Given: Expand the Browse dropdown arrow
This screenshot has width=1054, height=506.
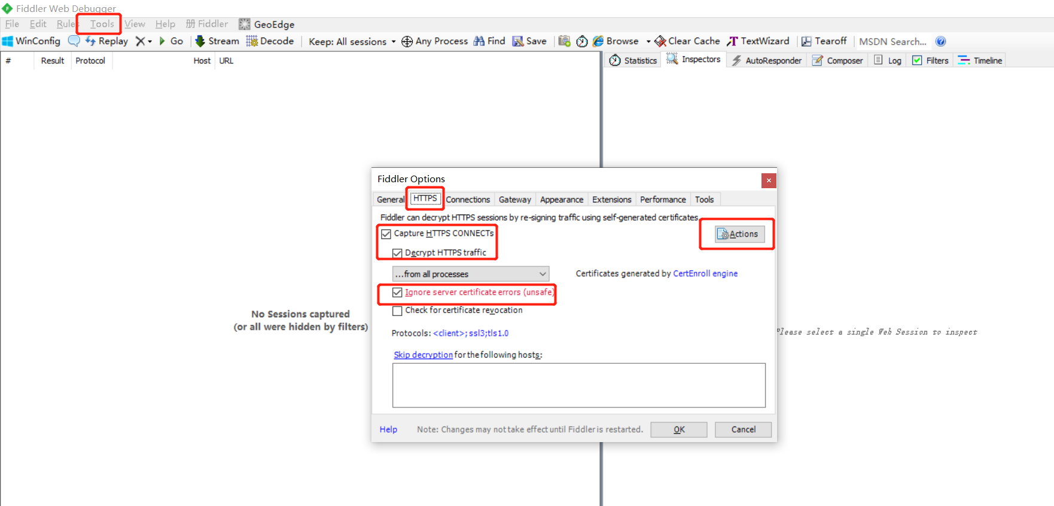Looking at the screenshot, I should 648,41.
